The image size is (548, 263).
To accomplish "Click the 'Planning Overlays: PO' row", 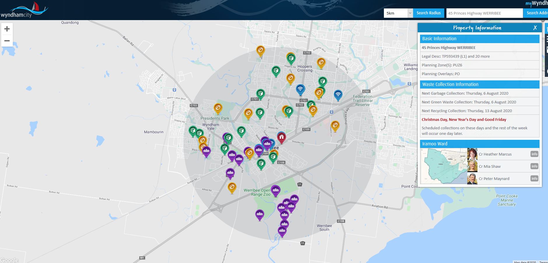I will point(479,74).
